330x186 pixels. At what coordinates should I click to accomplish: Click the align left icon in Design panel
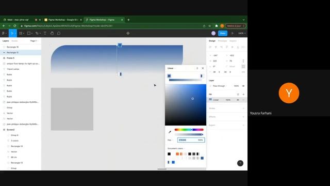[x=210, y=47]
